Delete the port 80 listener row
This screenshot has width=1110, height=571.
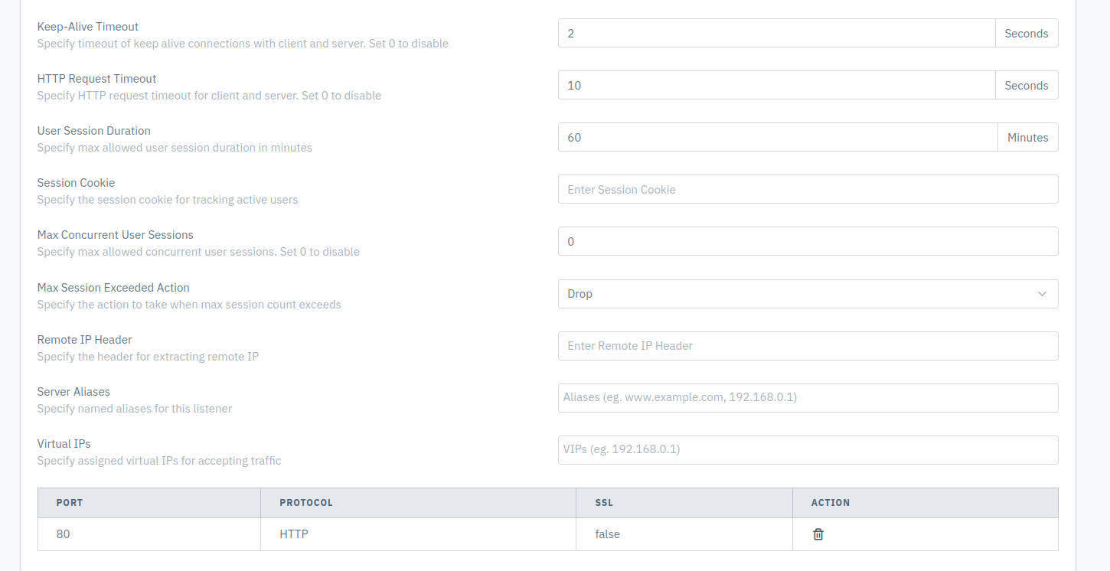[x=818, y=534]
